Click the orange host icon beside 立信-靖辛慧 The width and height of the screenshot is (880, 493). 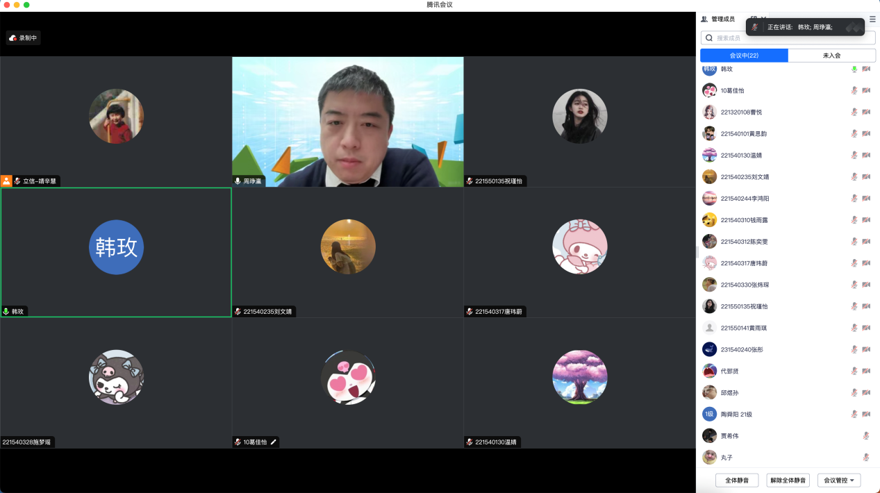pos(6,181)
